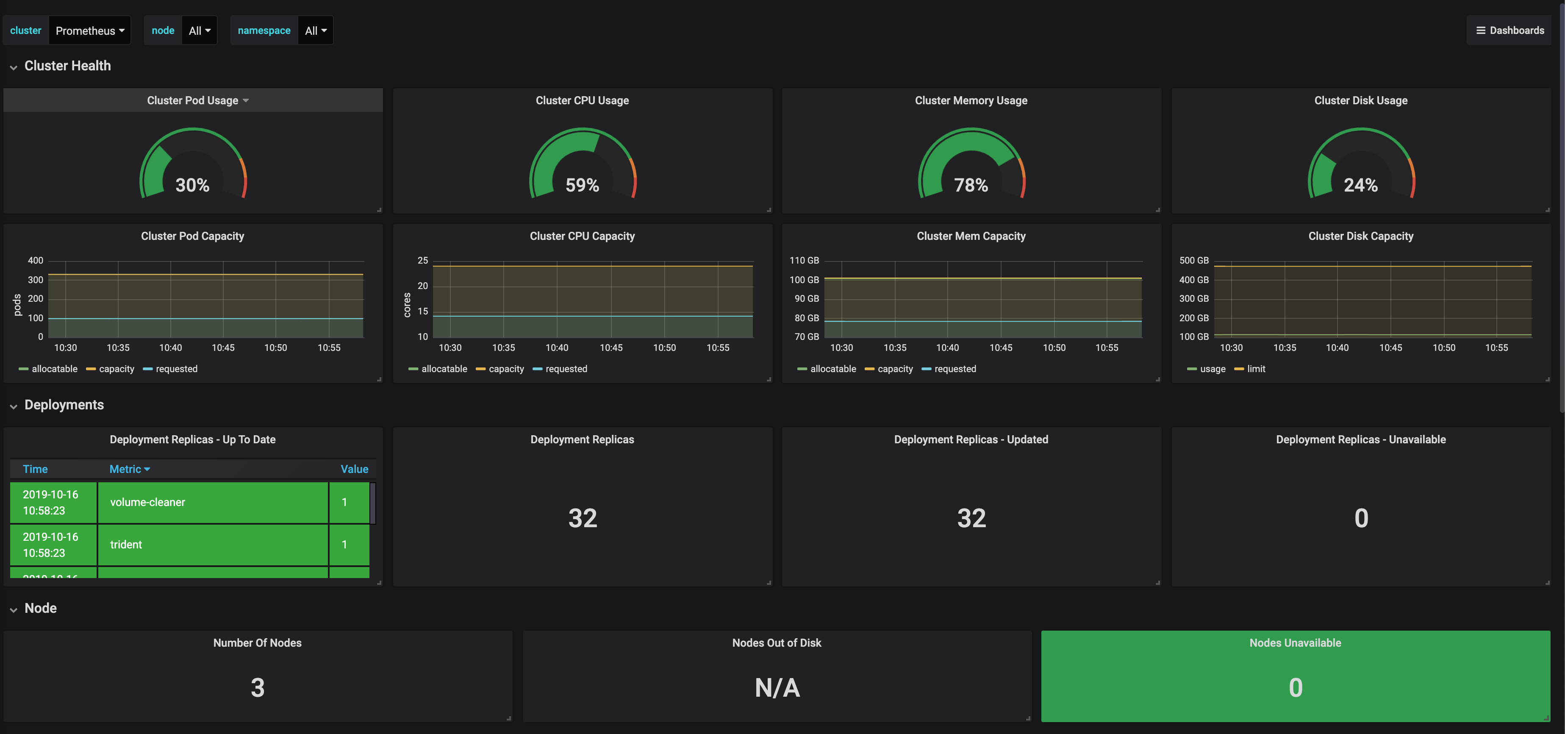Screen dimensions: 1565x734
Task: Open the cluster Prometheus dropdown
Action: pos(89,31)
